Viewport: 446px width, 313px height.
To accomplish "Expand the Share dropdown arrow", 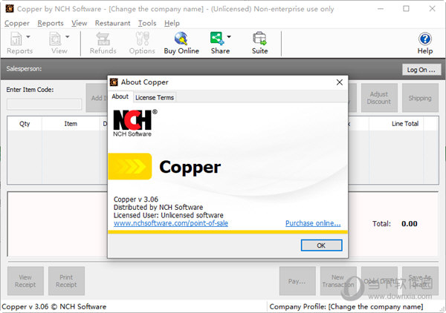I will click(229, 36).
